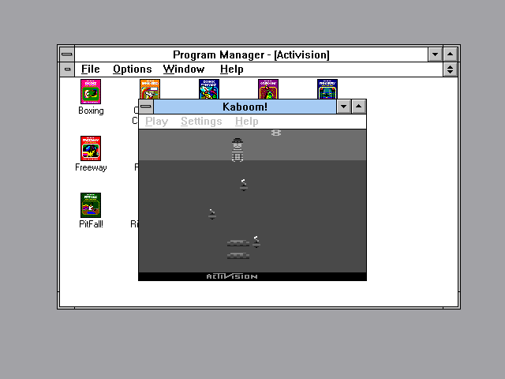This screenshot has height=379, width=505.
Task: Click the upper water bucket
Action: point(238,243)
